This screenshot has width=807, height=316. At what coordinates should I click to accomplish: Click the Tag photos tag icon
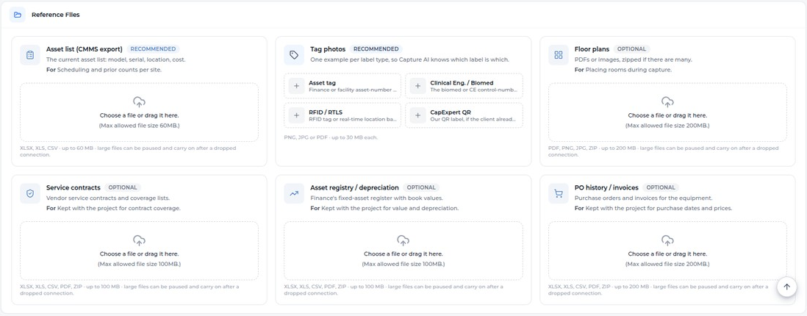pyautogui.click(x=294, y=55)
